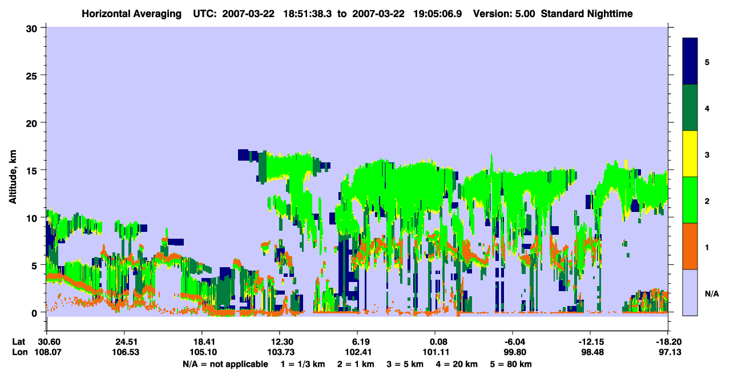Click the 'N/A = not applicable' footnote text
Image resolution: width=742 pixels, height=380 pixels.
click(x=225, y=363)
